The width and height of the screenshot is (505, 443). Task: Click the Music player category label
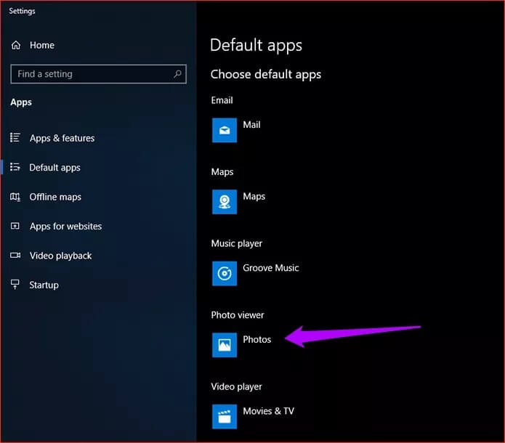click(237, 244)
